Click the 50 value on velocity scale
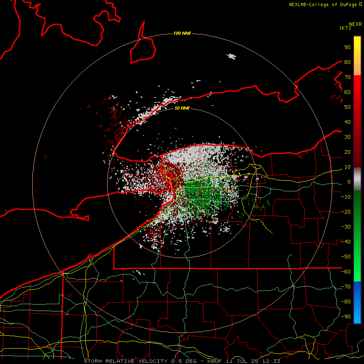 347,107
